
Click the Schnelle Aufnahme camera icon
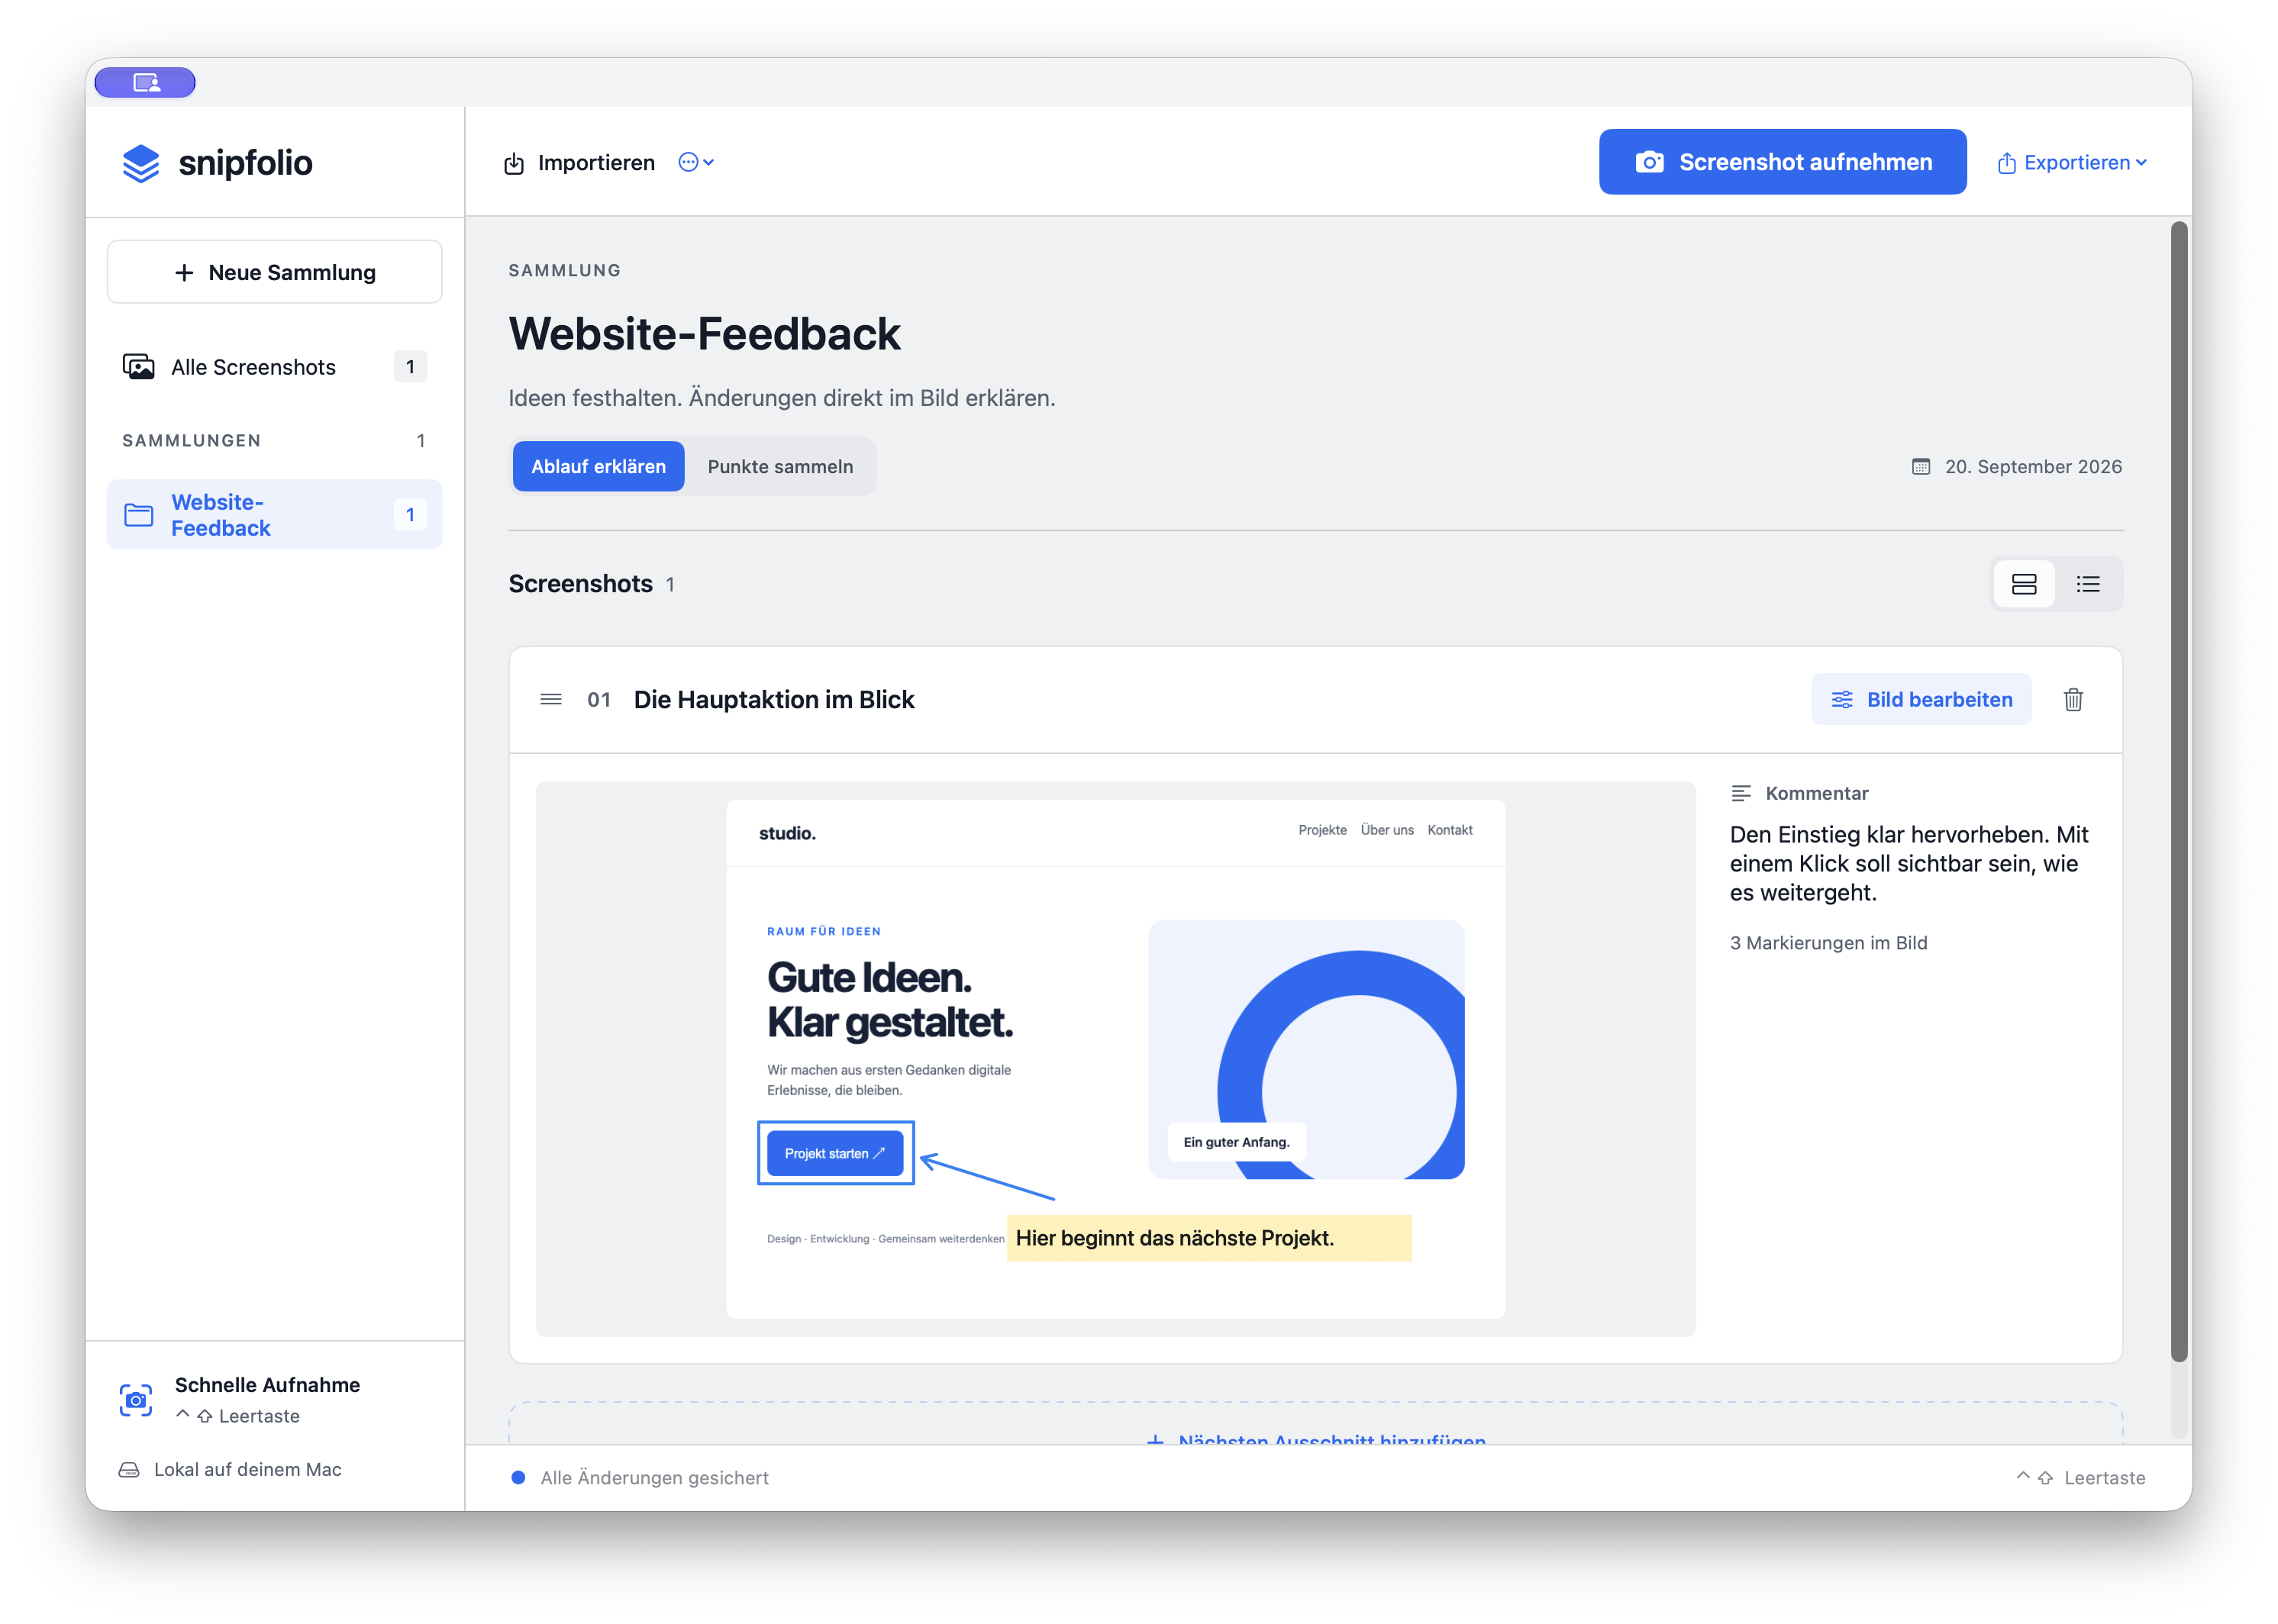pyautogui.click(x=136, y=1400)
